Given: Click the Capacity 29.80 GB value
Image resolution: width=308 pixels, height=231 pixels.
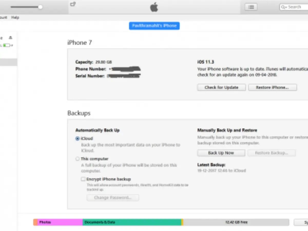Looking at the screenshot, I should [x=104, y=62].
